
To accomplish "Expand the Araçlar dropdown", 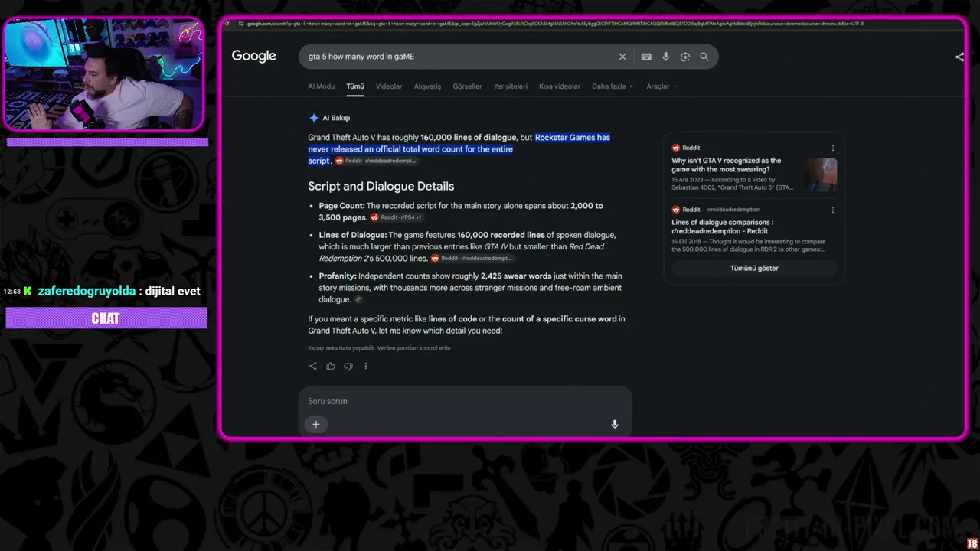I will (x=661, y=86).
